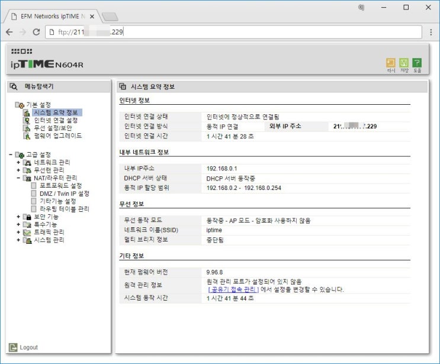Viewport: 440px width, 364px height.
Task: Expand the 보안 기능 tree node
Action: pyautogui.click(x=18, y=217)
